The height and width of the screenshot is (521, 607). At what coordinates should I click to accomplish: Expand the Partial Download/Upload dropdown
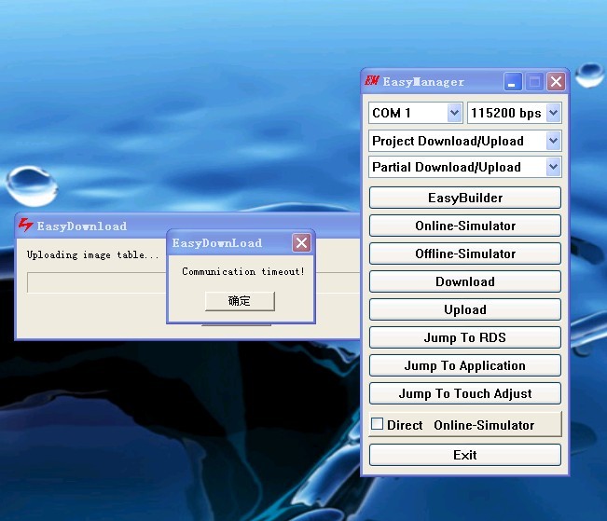553,167
